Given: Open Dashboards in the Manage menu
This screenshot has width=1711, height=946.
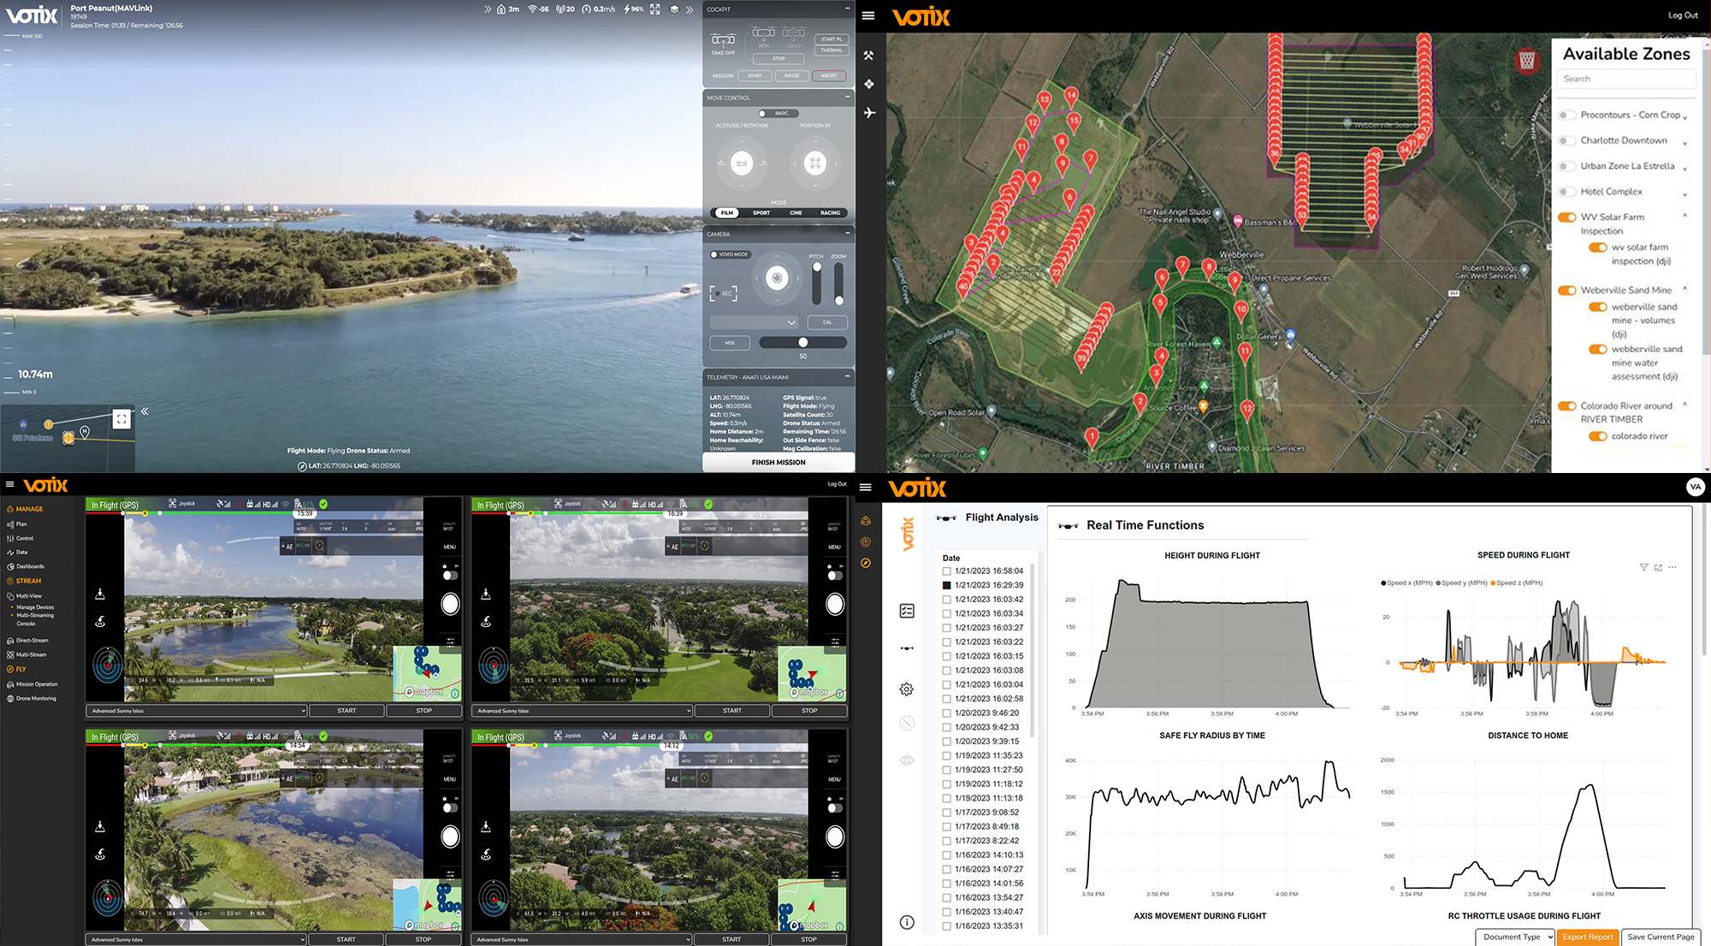Looking at the screenshot, I should [30, 566].
